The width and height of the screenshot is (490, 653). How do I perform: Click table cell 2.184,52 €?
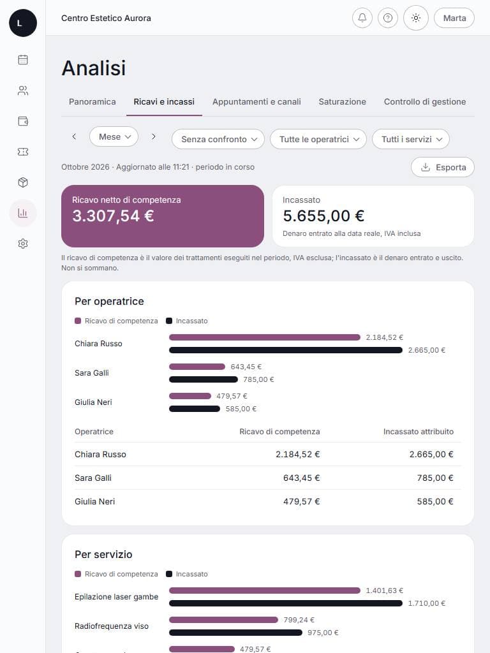(x=297, y=454)
